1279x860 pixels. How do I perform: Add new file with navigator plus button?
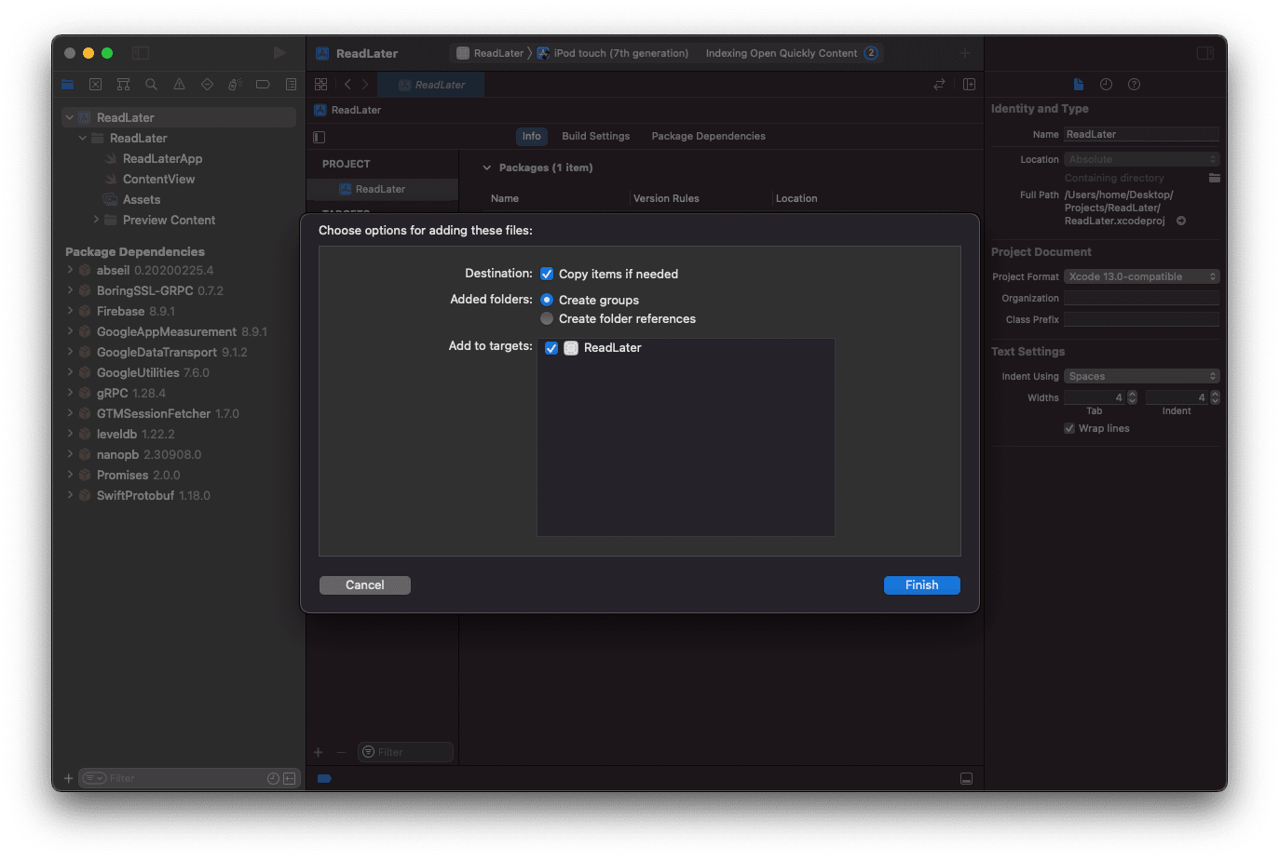pos(68,778)
